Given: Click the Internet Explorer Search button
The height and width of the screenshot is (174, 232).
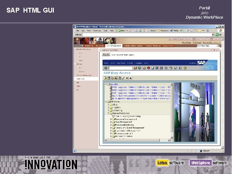Looking at the screenshot, I should pos(152,31).
